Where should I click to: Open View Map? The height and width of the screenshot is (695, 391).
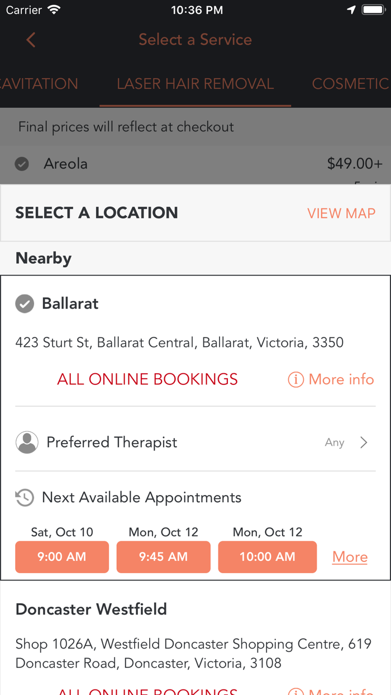341,213
